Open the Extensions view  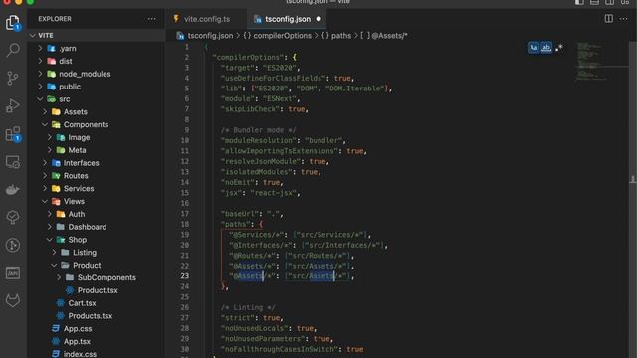pyautogui.click(x=13, y=134)
